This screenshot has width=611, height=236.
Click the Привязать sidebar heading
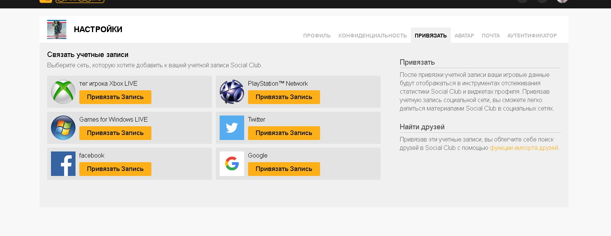tap(417, 62)
